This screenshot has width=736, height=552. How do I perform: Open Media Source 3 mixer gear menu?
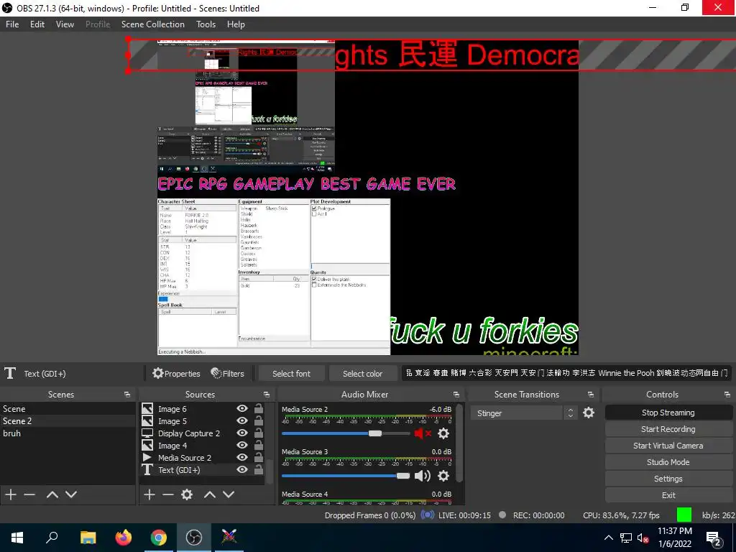coord(443,476)
